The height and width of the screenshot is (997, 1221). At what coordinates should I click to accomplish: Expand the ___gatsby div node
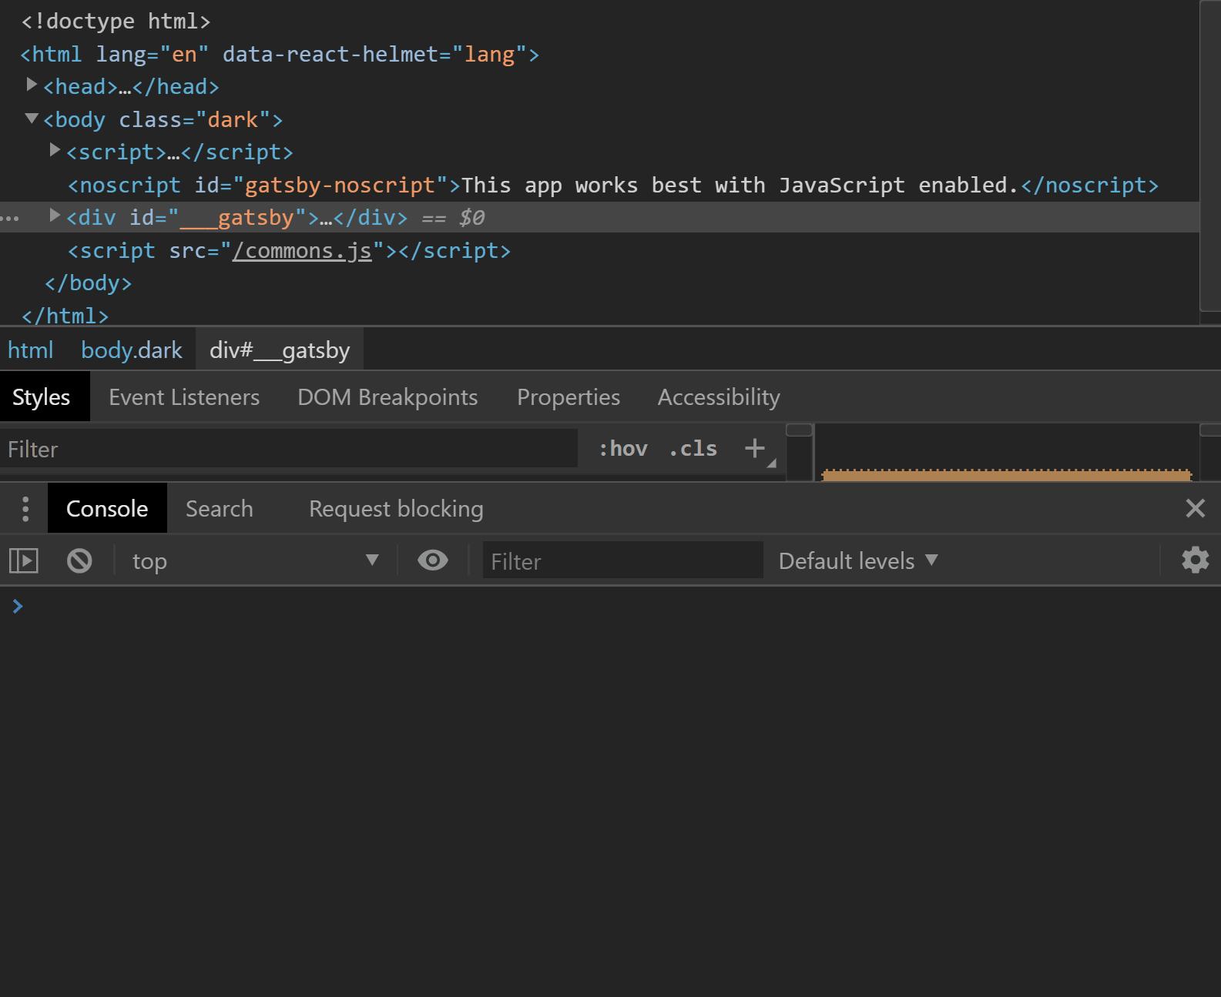pyautogui.click(x=55, y=216)
